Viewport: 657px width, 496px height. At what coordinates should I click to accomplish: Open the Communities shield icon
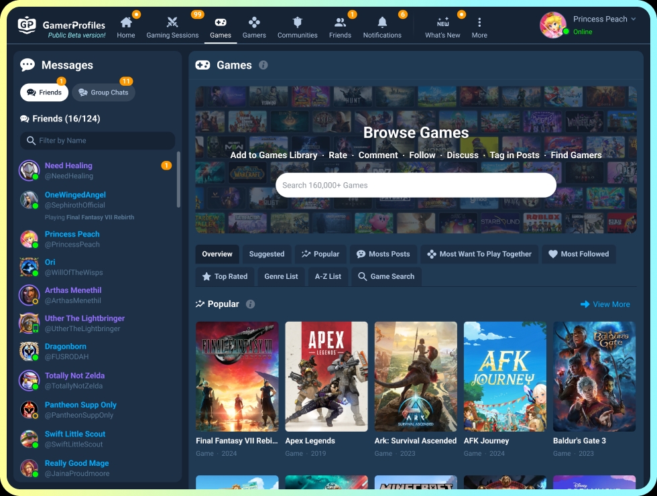[x=297, y=20]
